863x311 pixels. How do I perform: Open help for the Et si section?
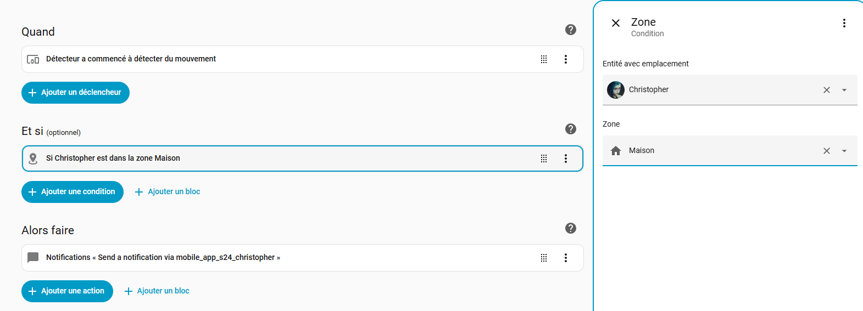click(x=571, y=129)
